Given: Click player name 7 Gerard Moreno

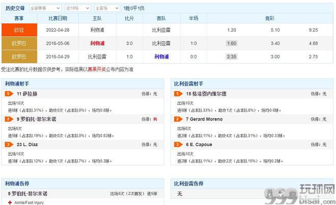Looking at the screenshot, I should pos(204,119).
